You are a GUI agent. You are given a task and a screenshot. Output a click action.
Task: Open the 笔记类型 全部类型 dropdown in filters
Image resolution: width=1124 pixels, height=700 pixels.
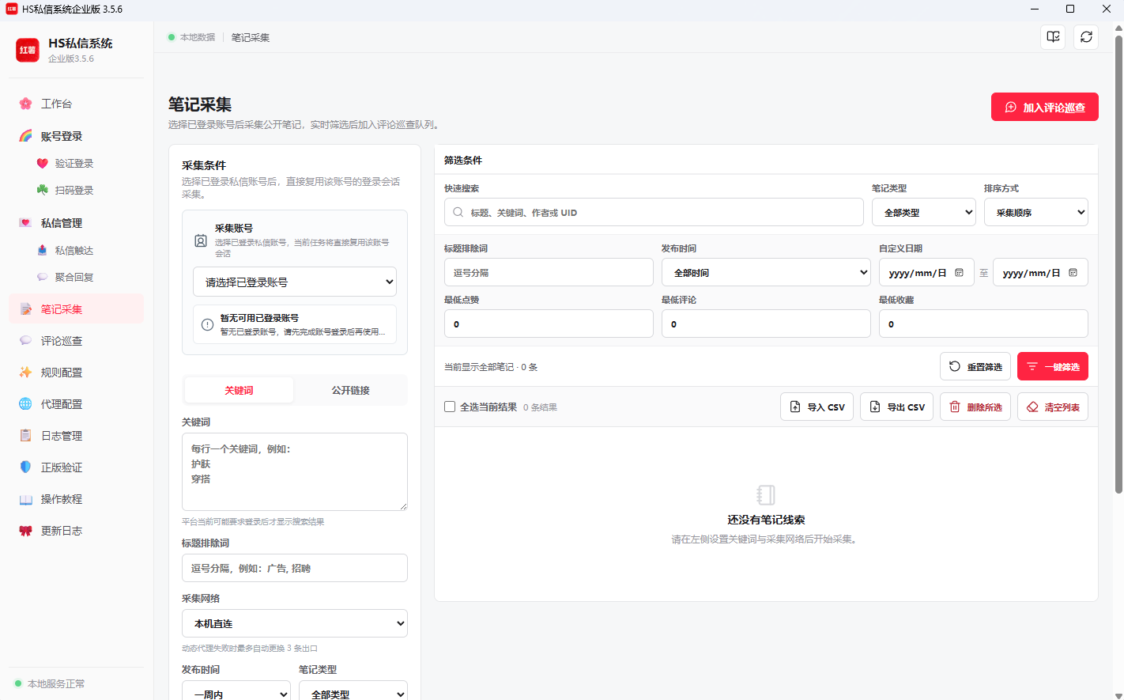tap(924, 212)
